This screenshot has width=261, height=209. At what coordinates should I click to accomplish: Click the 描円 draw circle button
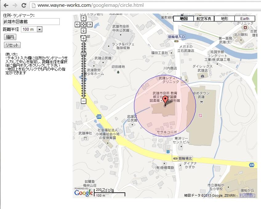tap(10, 37)
